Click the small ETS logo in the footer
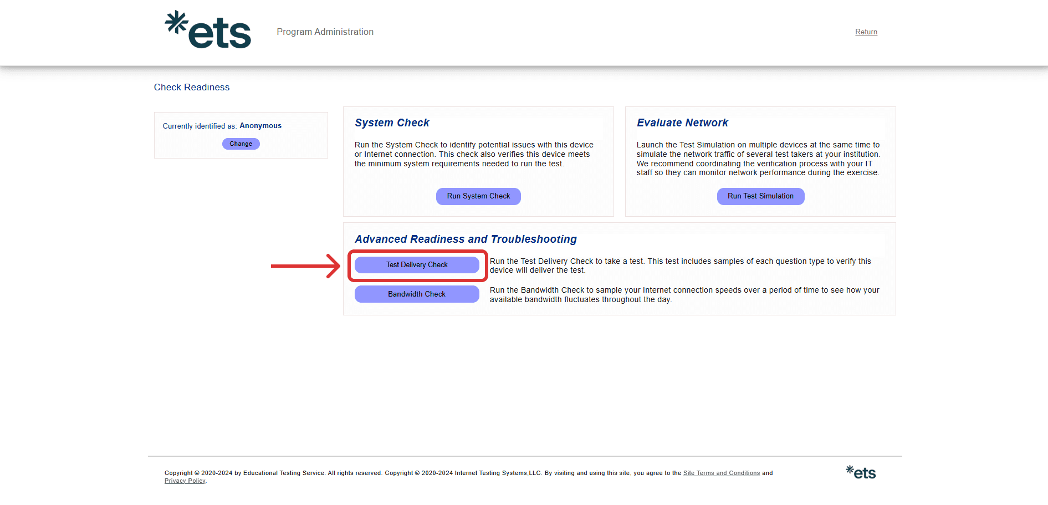The height and width of the screenshot is (505, 1048). [x=861, y=472]
